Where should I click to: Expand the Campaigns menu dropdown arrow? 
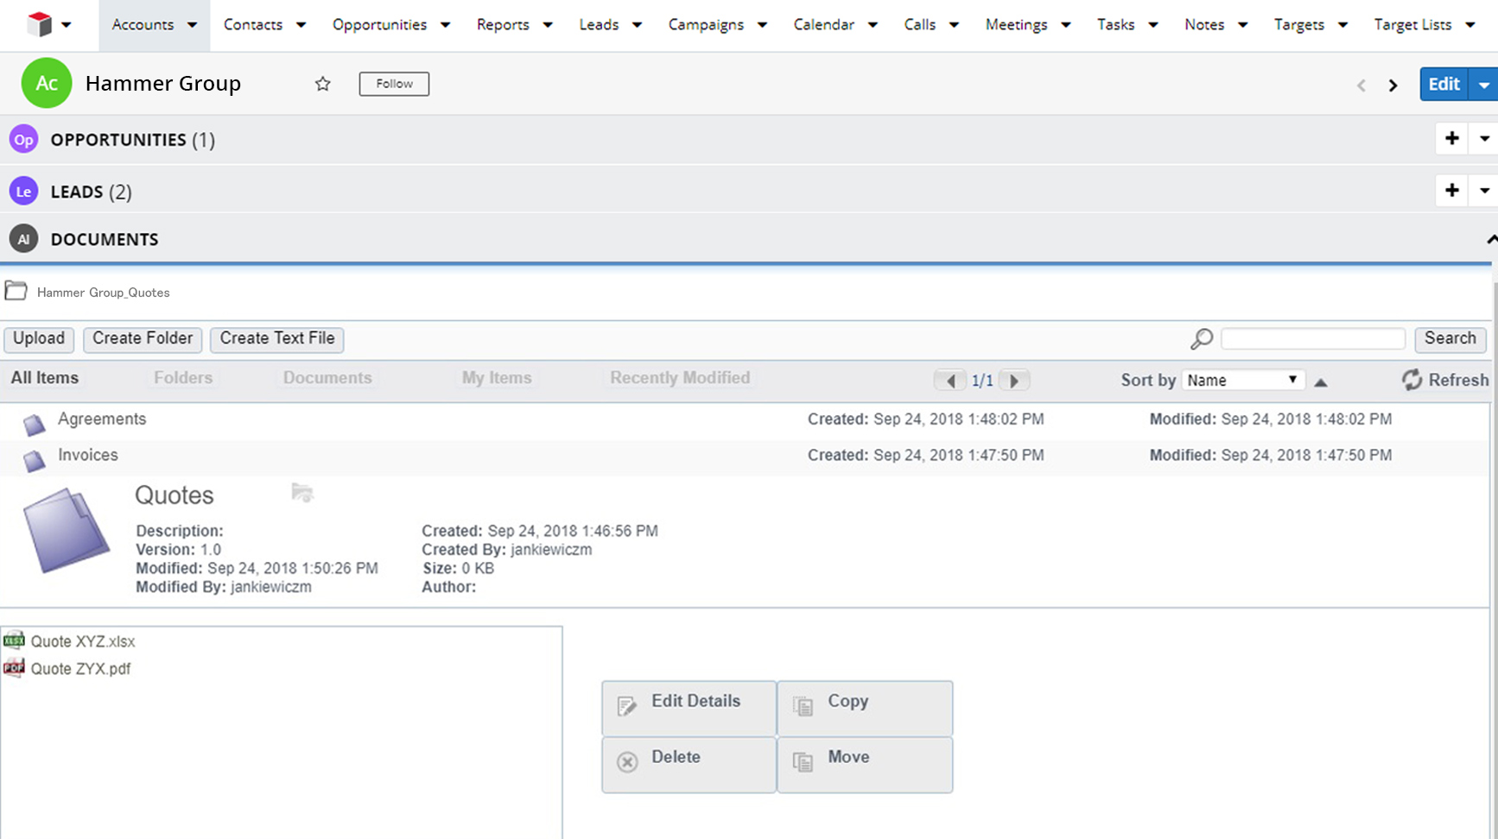point(762,25)
